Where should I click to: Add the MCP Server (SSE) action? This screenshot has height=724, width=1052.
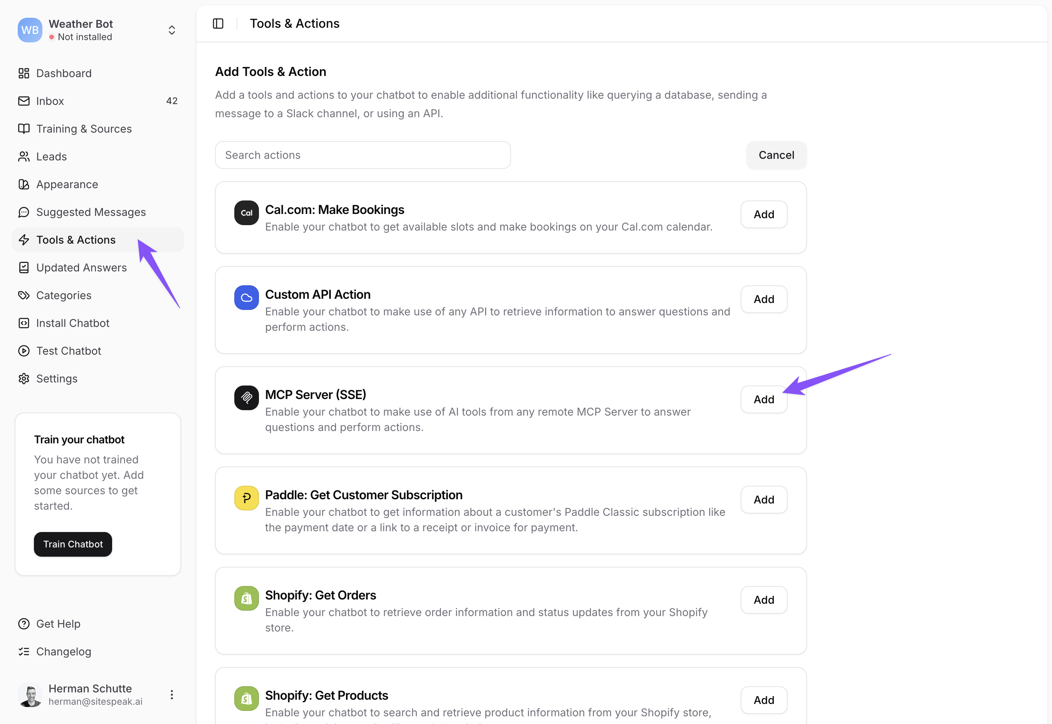(764, 399)
